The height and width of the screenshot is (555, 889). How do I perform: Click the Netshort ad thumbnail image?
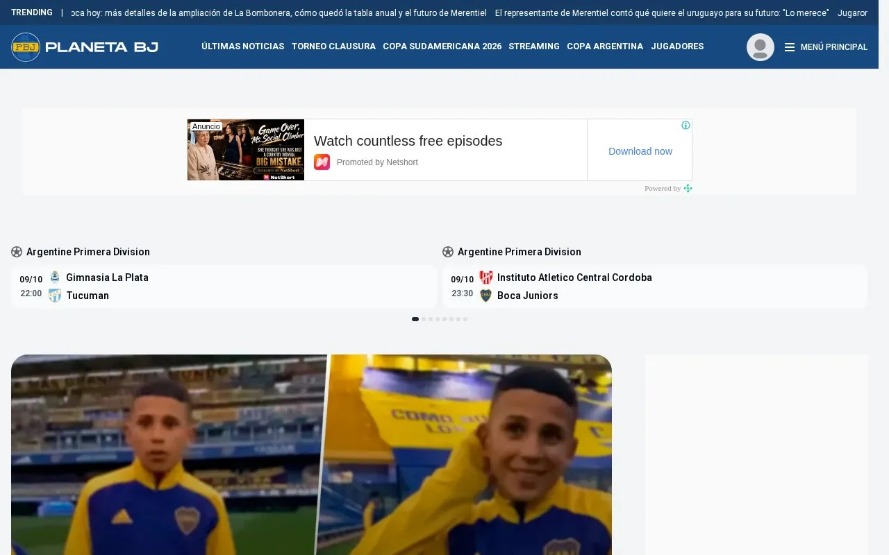coord(246,150)
